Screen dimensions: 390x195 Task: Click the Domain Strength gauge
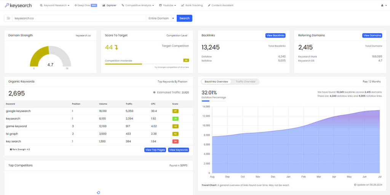point(51,57)
